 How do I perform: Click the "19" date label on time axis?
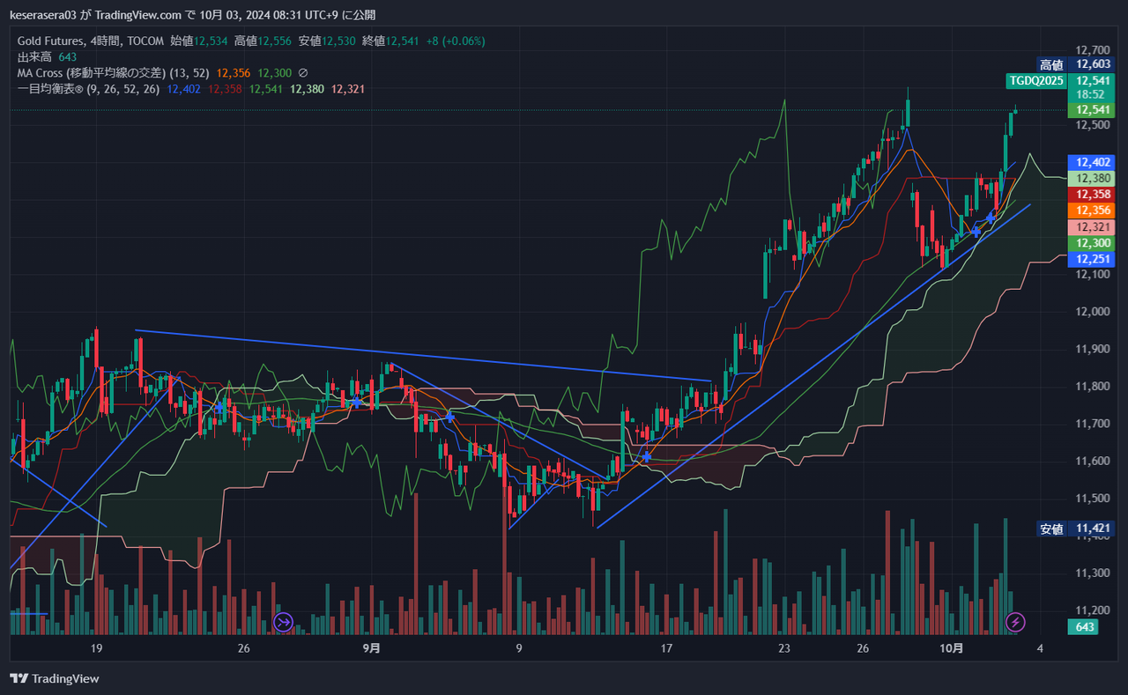(x=97, y=649)
